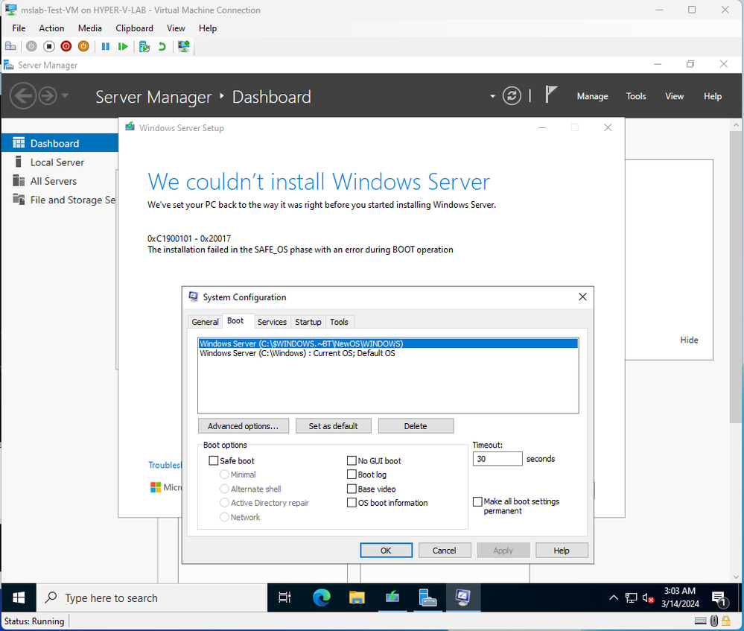Expand the dropdown arrow left of the refresh icon
744x631 pixels.
pyautogui.click(x=492, y=96)
